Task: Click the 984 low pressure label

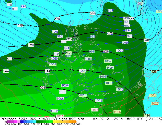Action: 110,10
